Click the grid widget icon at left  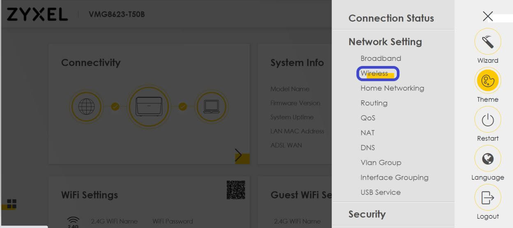click(x=12, y=204)
